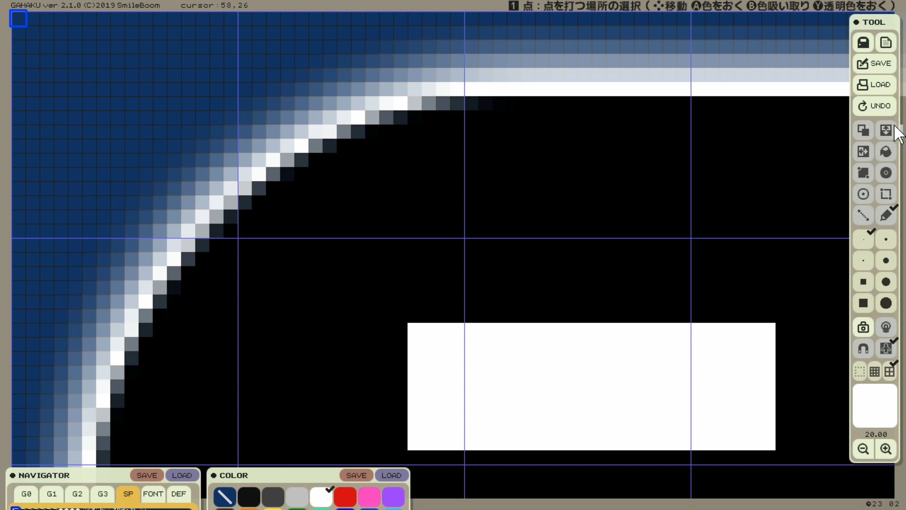Click LOAD in the NAVIGATOR panel
Screen dimensions: 906x510
point(182,476)
